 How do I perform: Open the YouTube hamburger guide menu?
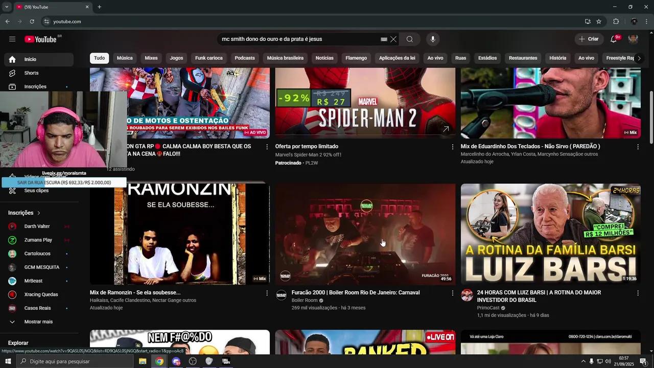pyautogui.click(x=12, y=39)
